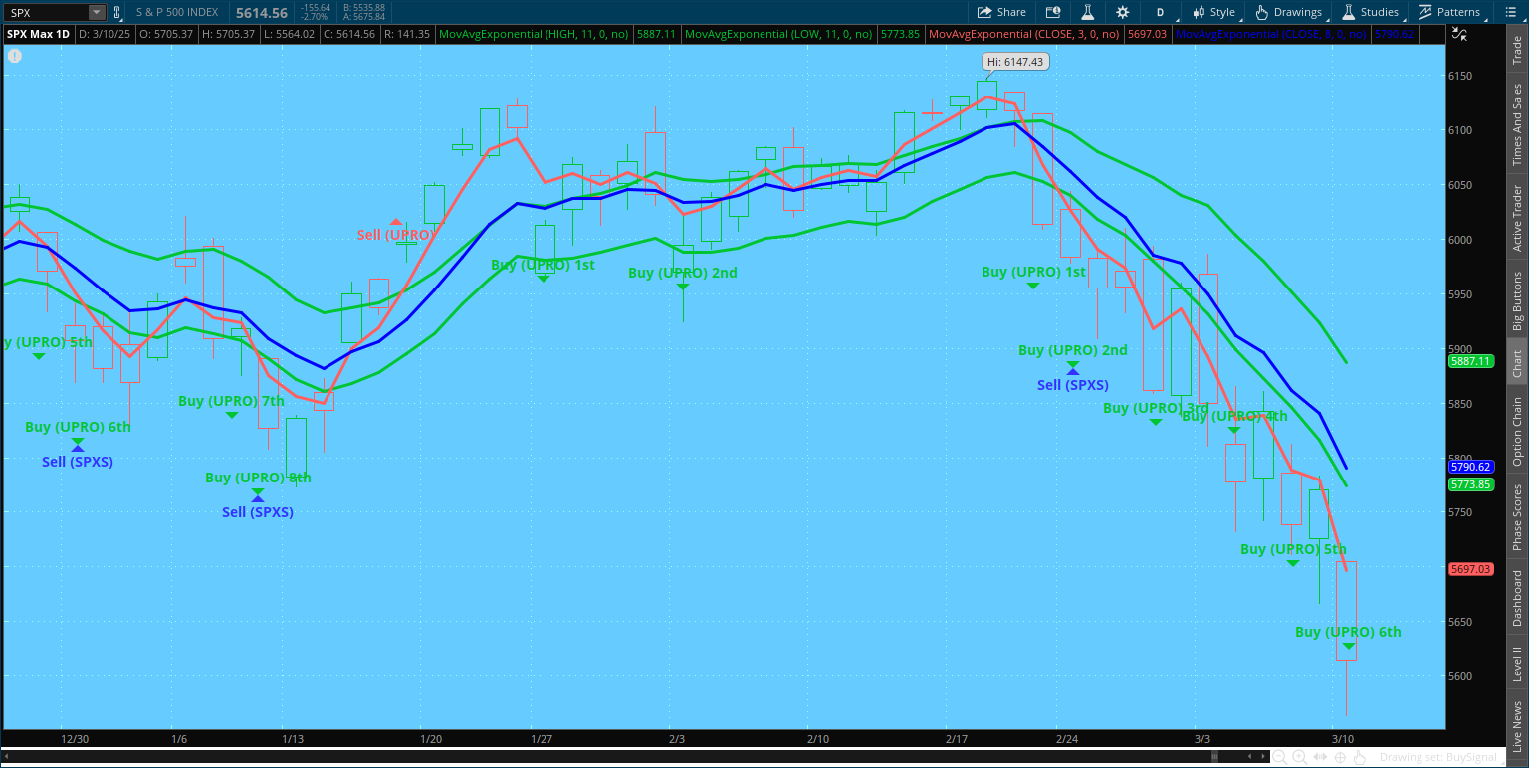Viewport: 1529px width, 768px height.
Task: Click the SPX symbol input field
Action: coord(47,12)
